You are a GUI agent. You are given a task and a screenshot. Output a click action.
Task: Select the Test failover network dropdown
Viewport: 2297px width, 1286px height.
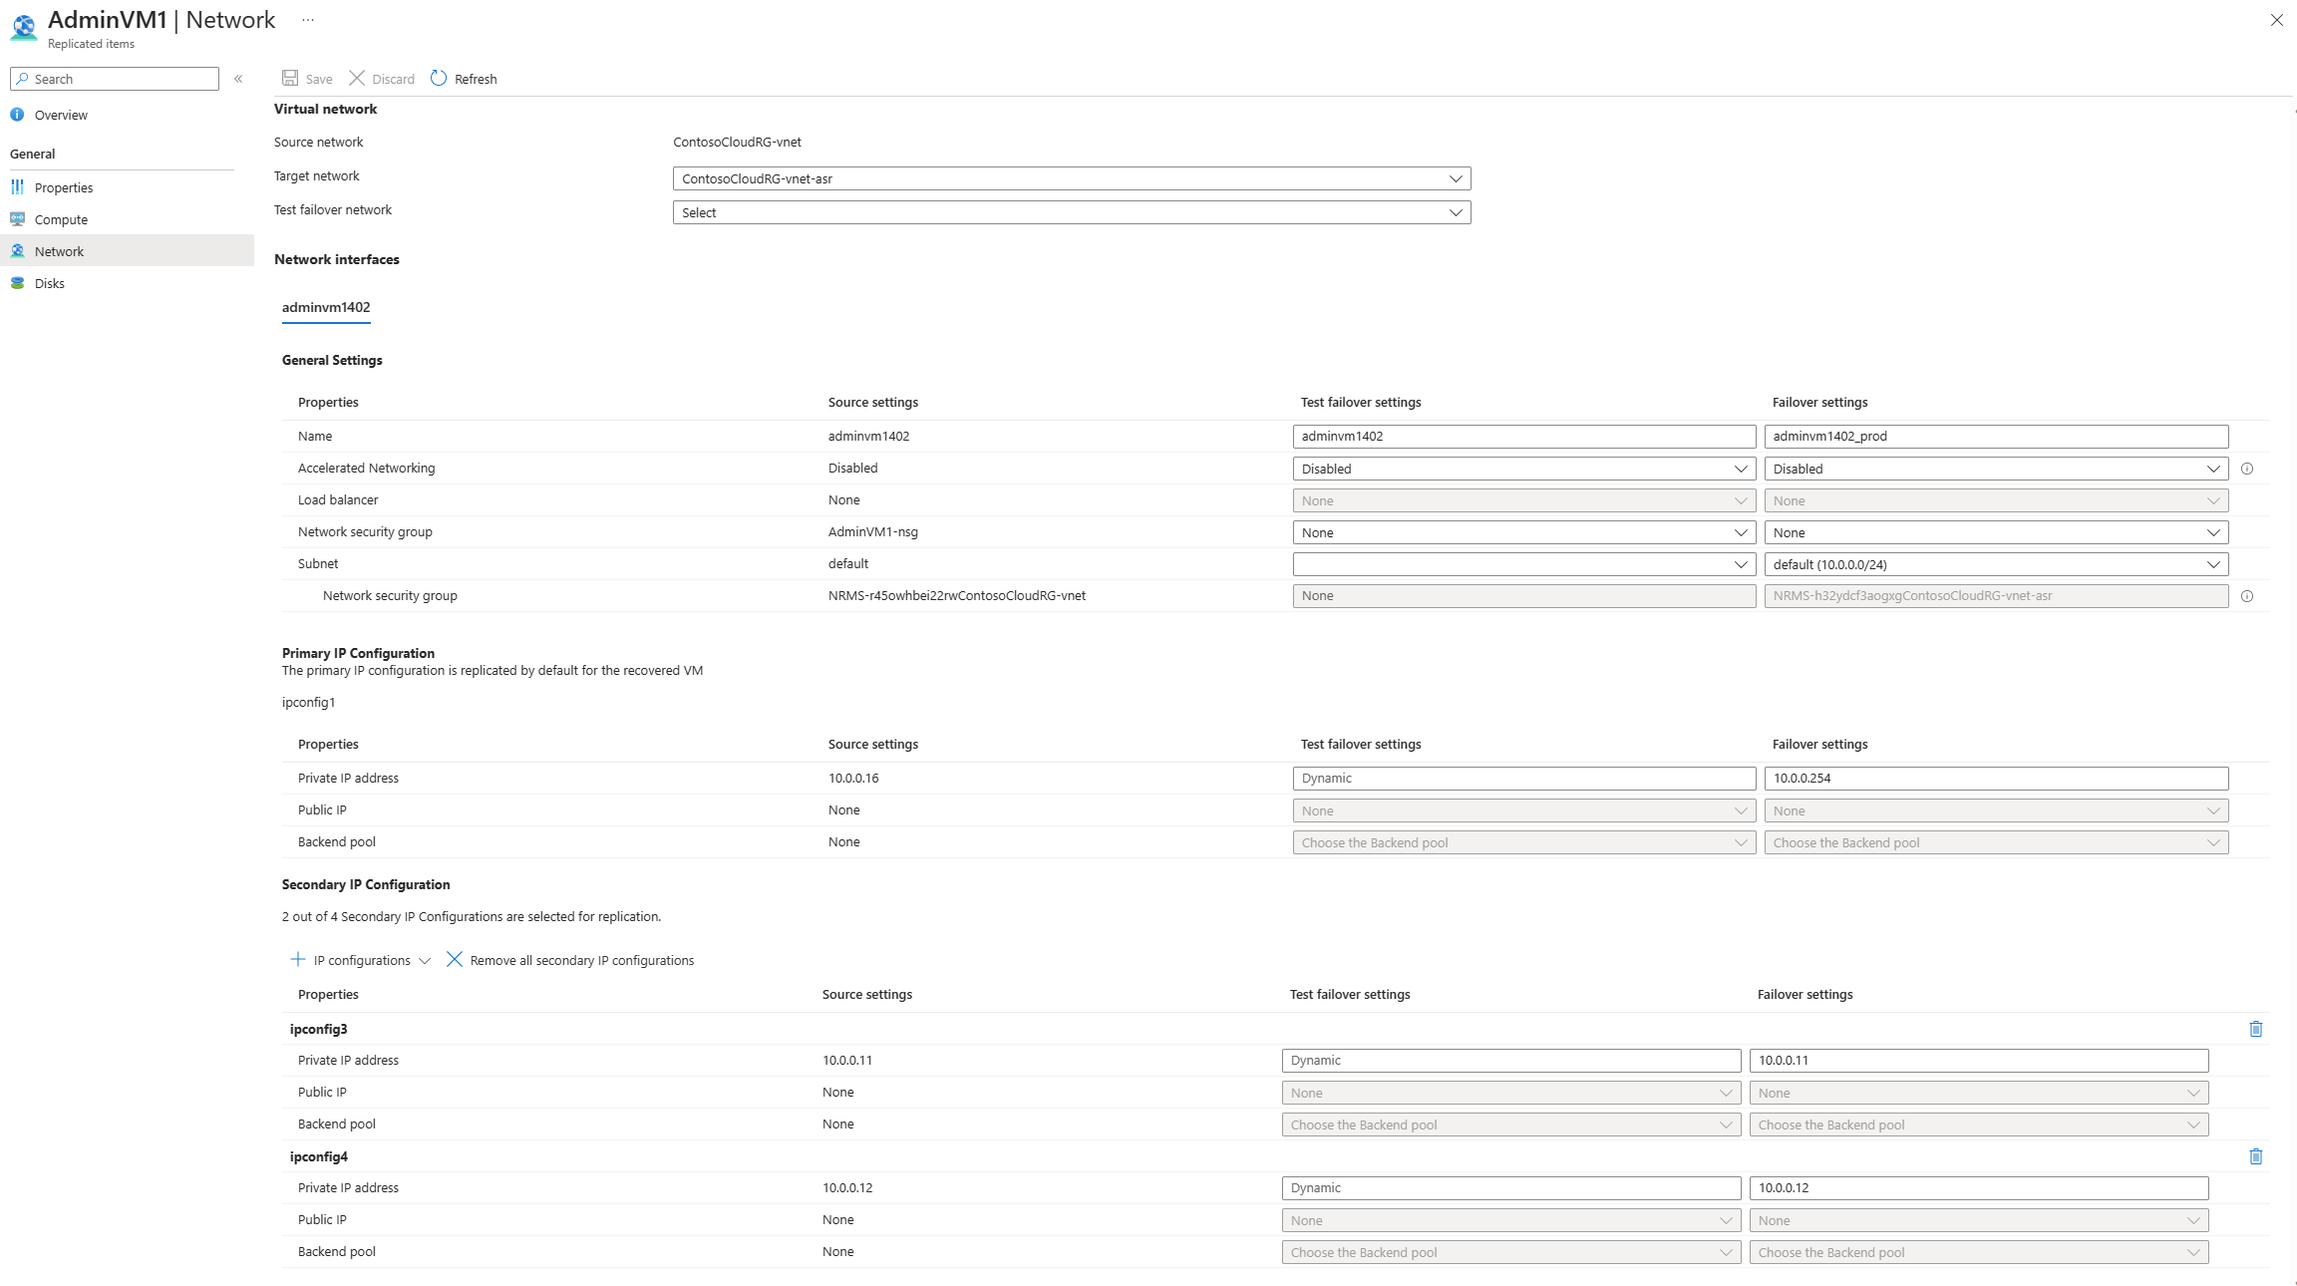[x=1071, y=211]
